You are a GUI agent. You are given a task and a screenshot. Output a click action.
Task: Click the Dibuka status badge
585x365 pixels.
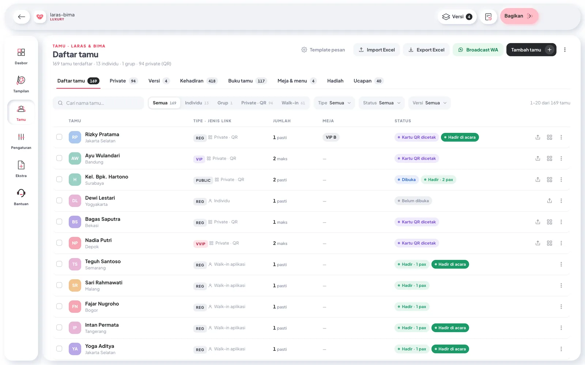point(407,180)
